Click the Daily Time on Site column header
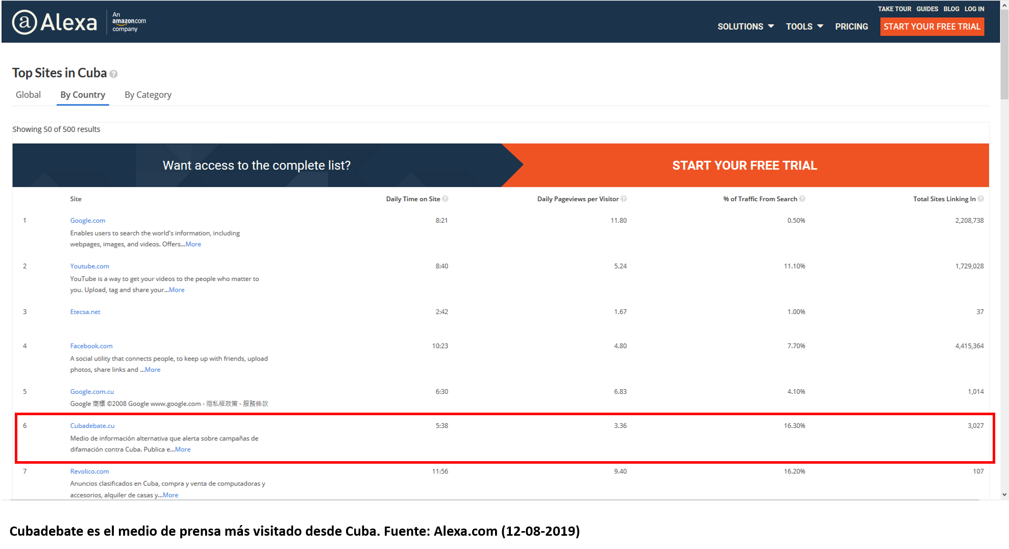Viewport: 1009px width, 549px height. point(413,199)
